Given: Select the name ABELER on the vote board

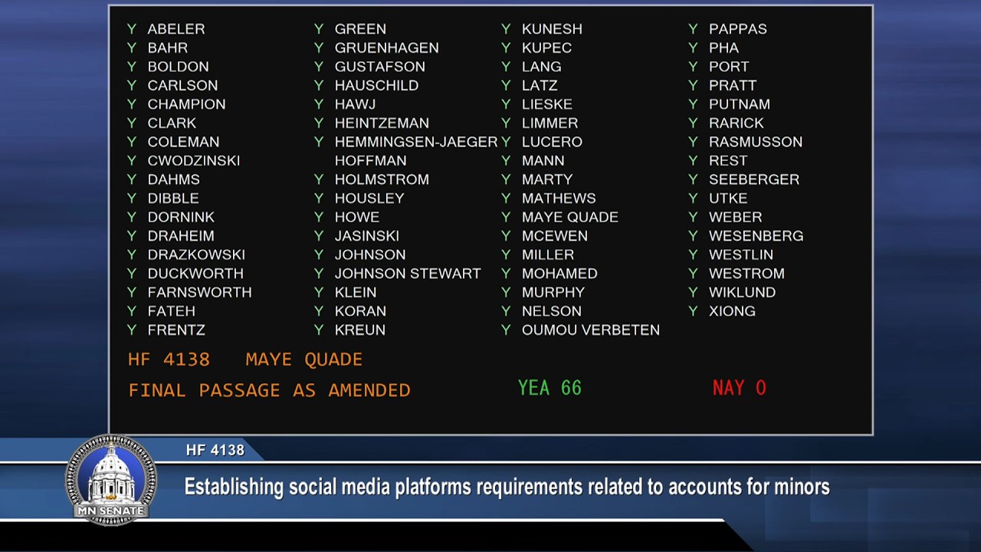Looking at the screenshot, I should pos(176,29).
